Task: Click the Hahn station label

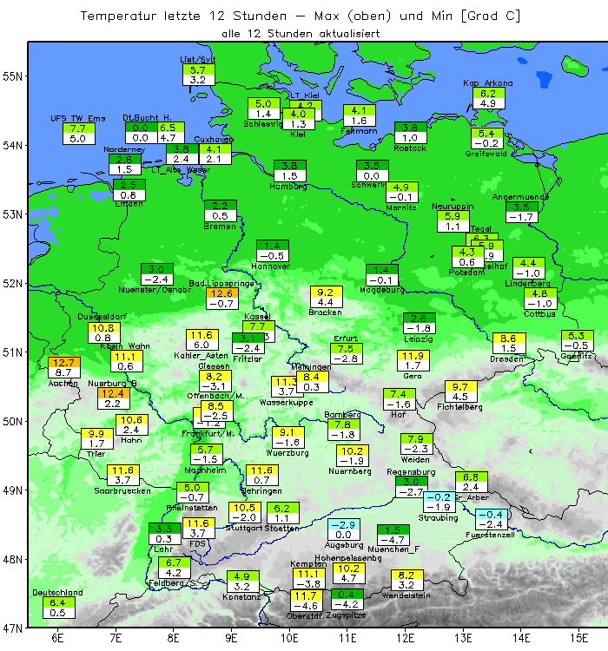Action: [x=131, y=440]
